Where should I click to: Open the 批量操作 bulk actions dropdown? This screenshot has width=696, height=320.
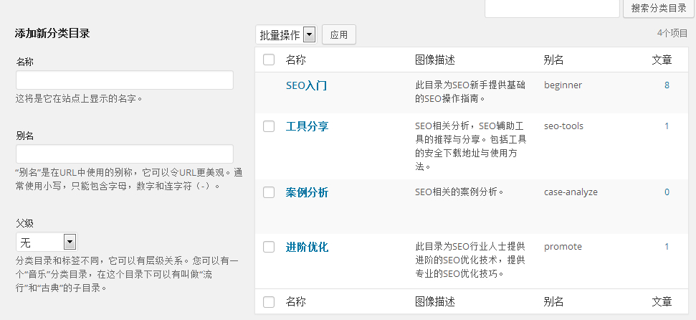click(x=286, y=34)
